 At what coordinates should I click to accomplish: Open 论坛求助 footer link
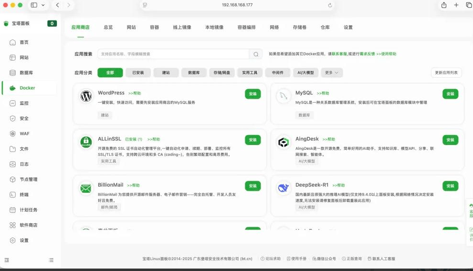[271, 259]
